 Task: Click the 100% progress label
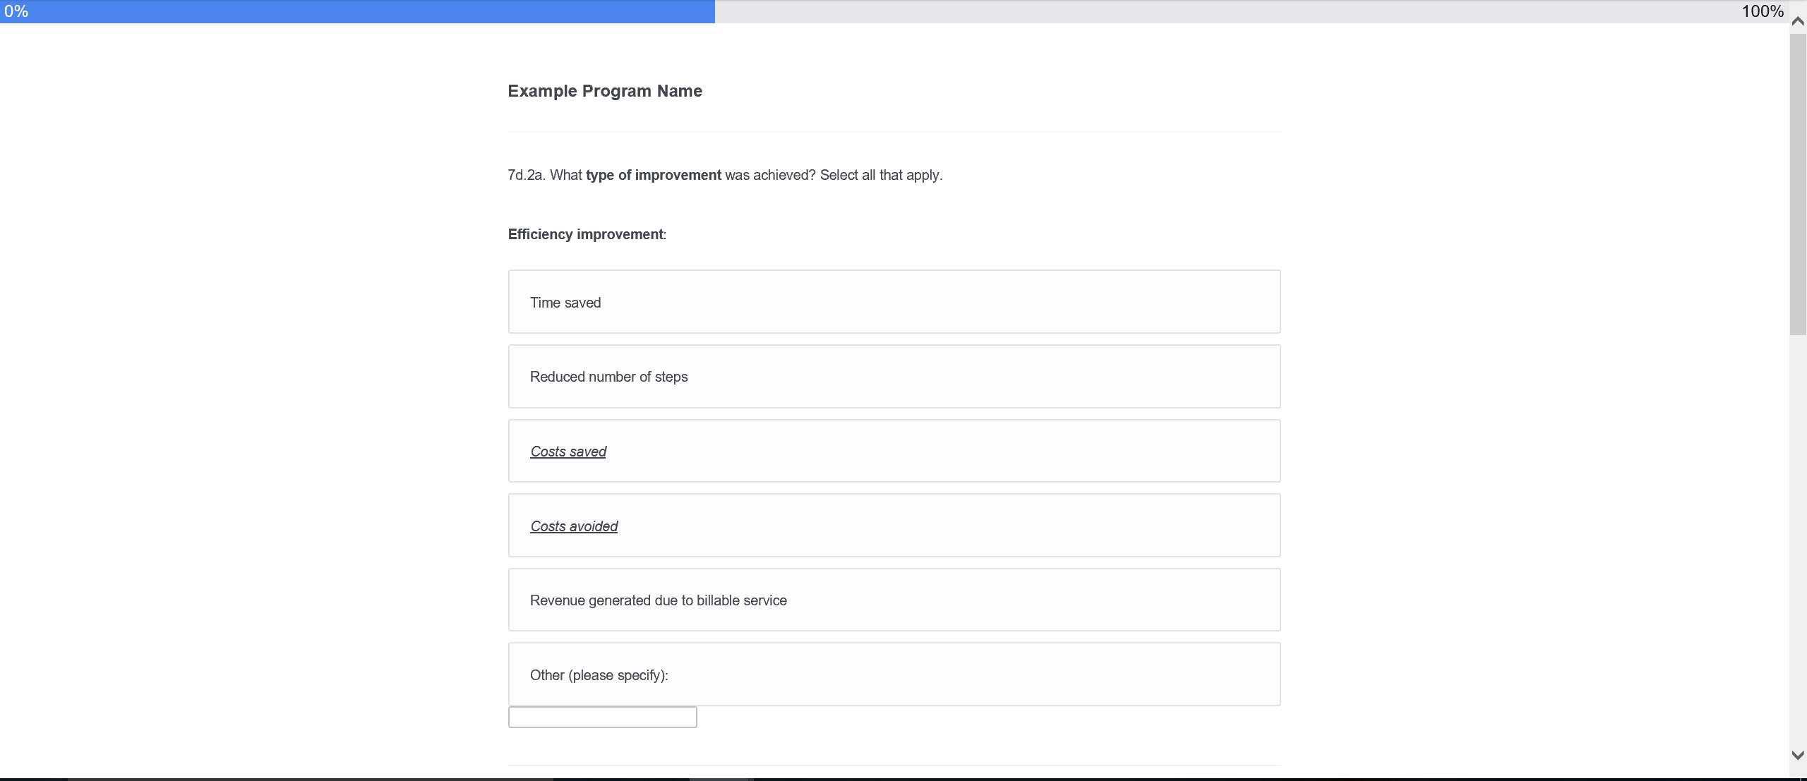click(x=1762, y=11)
